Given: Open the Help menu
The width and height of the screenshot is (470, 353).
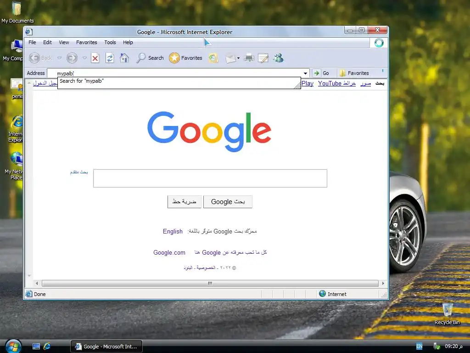Looking at the screenshot, I should point(128,42).
